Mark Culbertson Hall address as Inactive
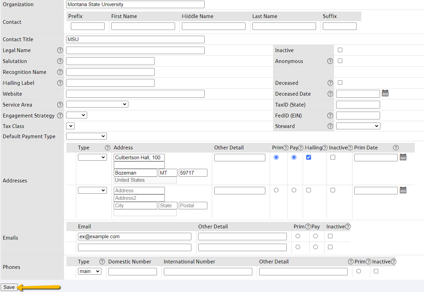Screen dimensions: 424x292 click(333, 157)
